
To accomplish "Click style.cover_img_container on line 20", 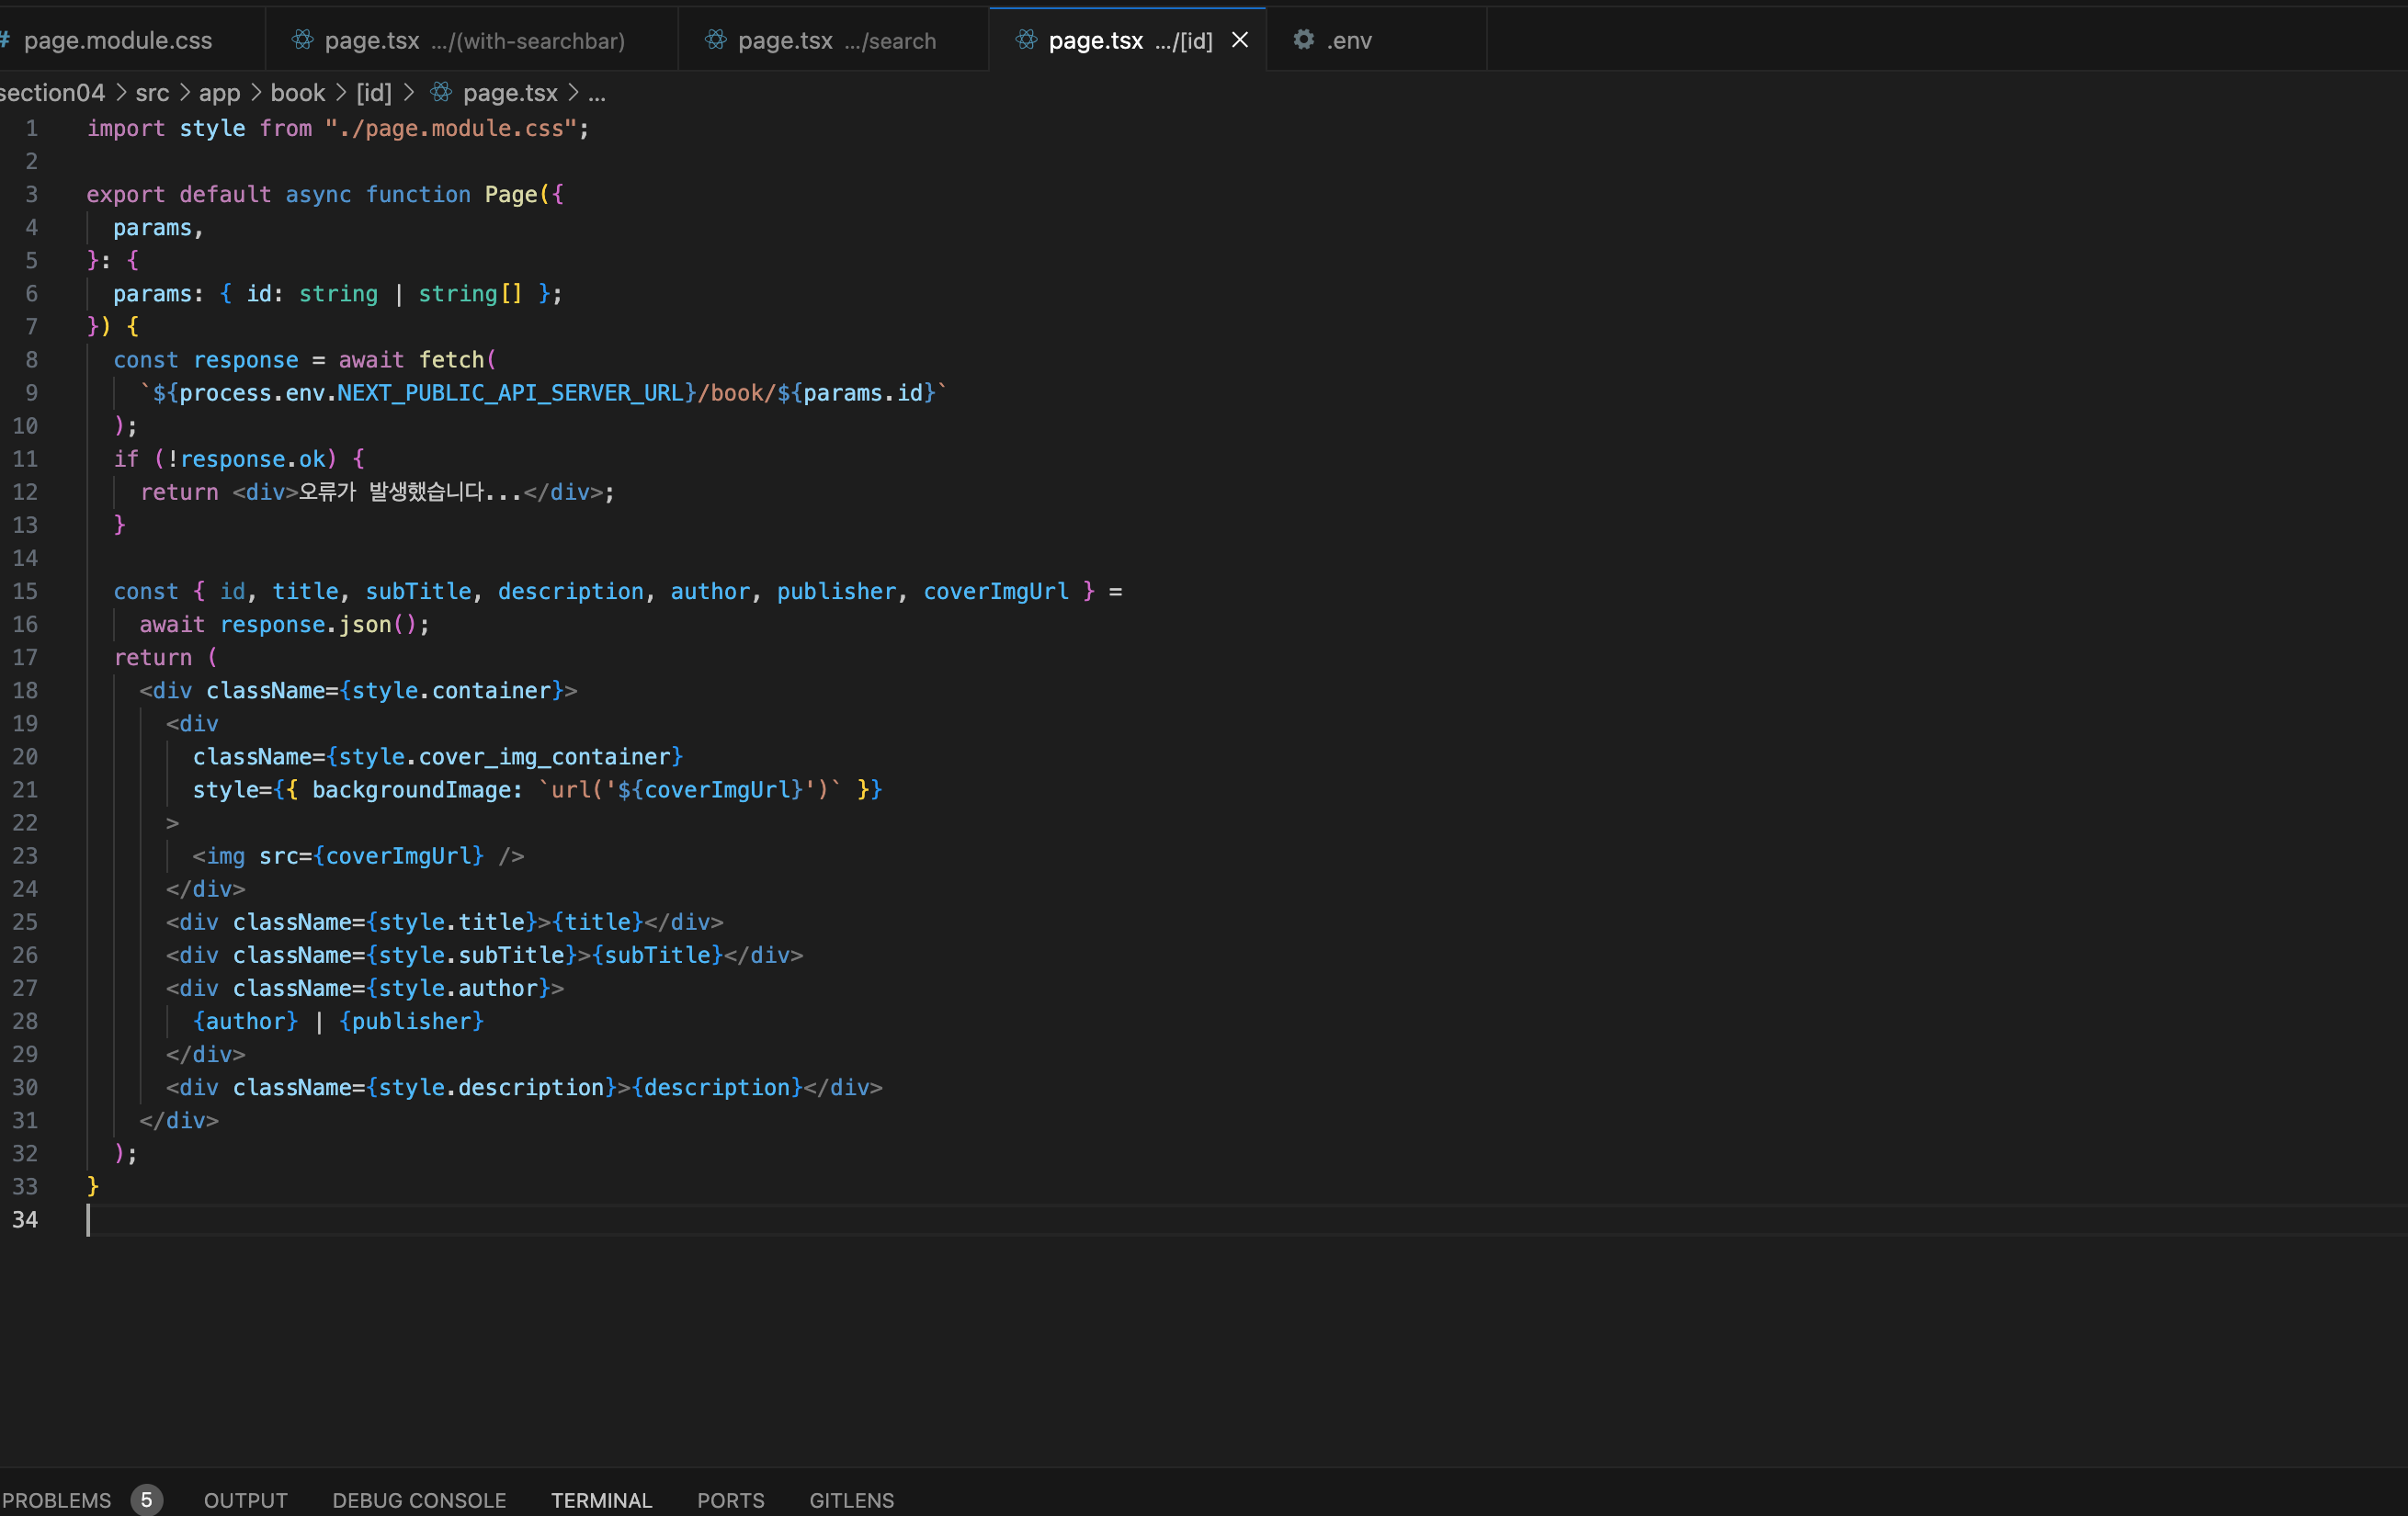I will 504,756.
